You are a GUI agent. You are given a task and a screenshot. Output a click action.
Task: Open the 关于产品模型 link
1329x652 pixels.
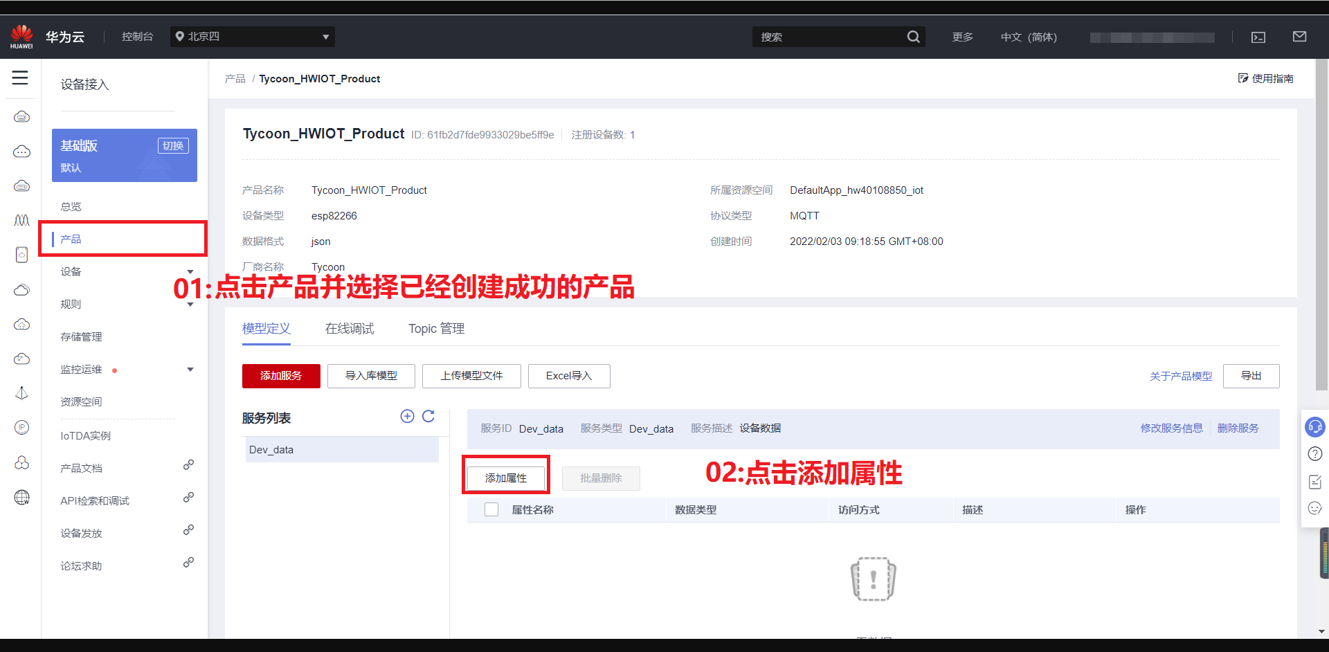tap(1181, 376)
